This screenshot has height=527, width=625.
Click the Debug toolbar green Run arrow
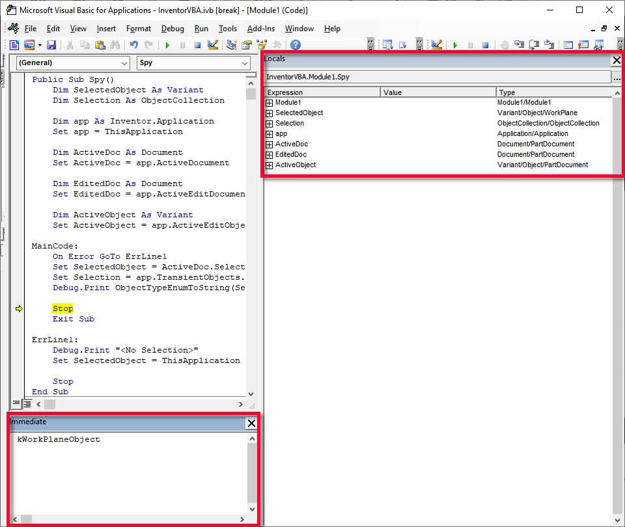tap(455, 45)
